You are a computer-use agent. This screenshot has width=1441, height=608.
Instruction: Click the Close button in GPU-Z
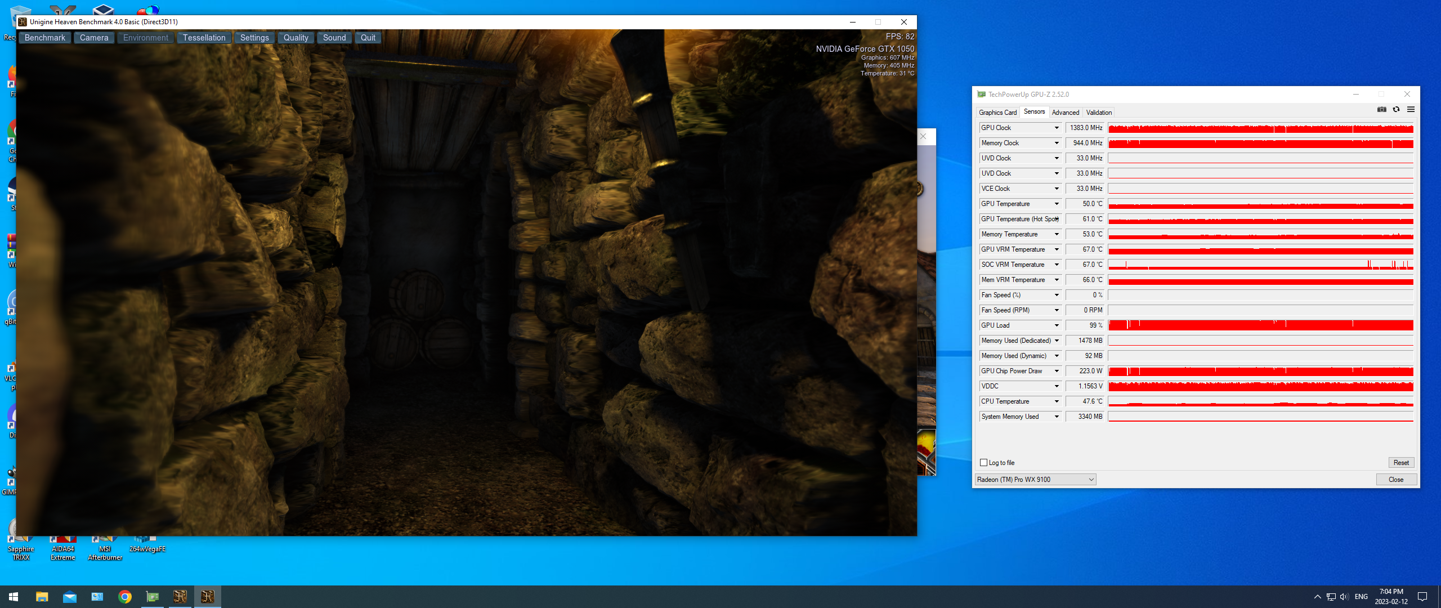1396,480
